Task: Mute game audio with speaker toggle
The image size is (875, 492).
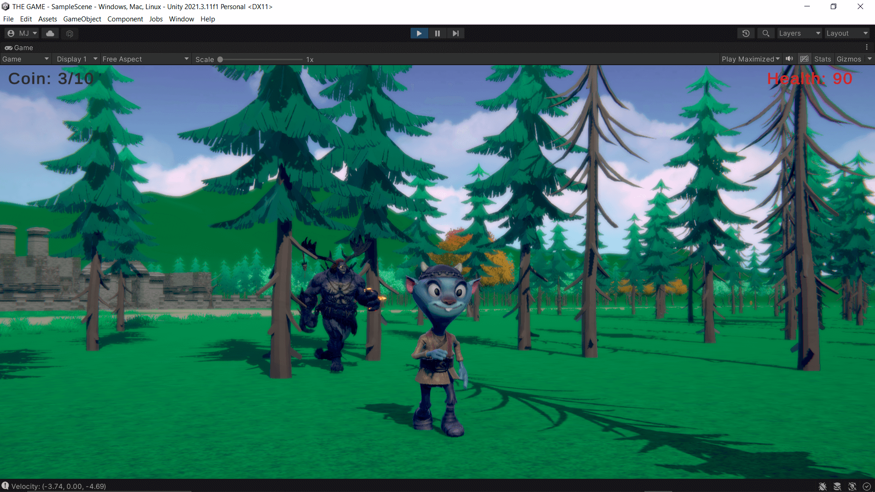Action: 789,59
